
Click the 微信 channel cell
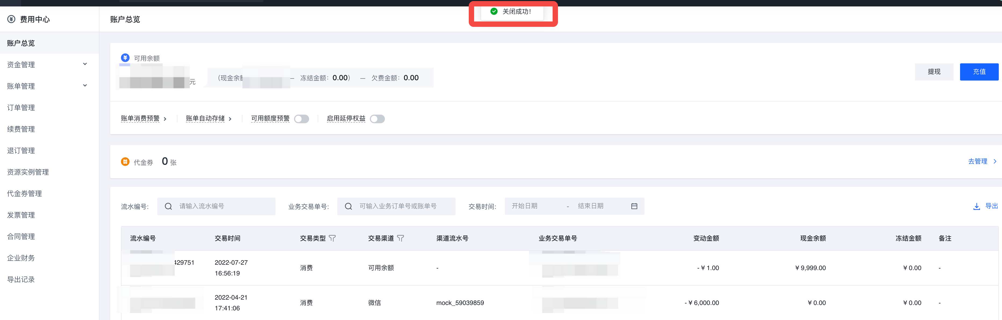[375, 303]
